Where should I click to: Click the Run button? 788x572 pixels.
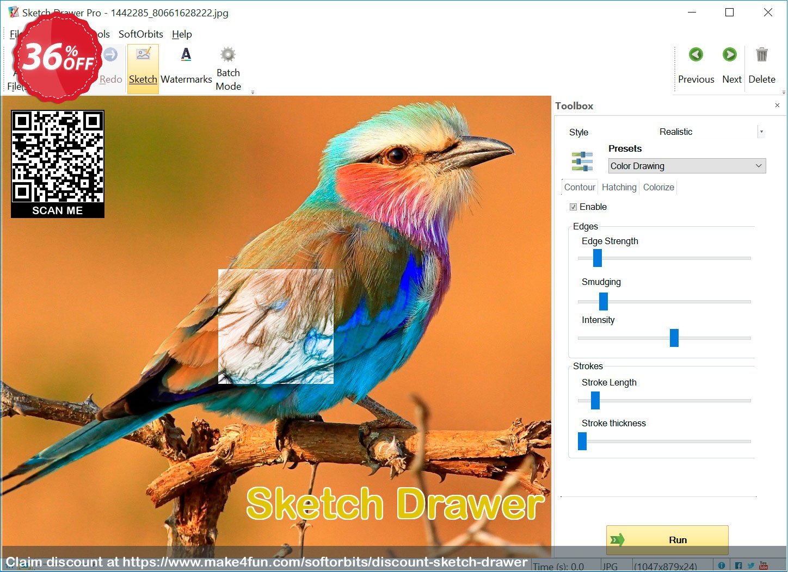(667, 539)
